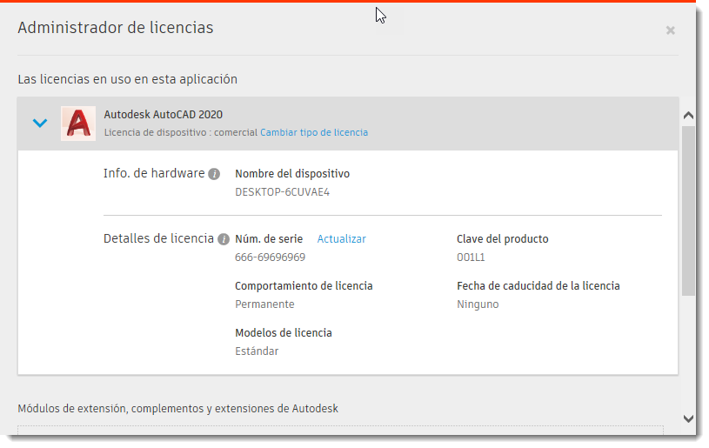Click the Autodesk AutoCAD 2020 title
Screen dimensions: 709x448
point(164,115)
